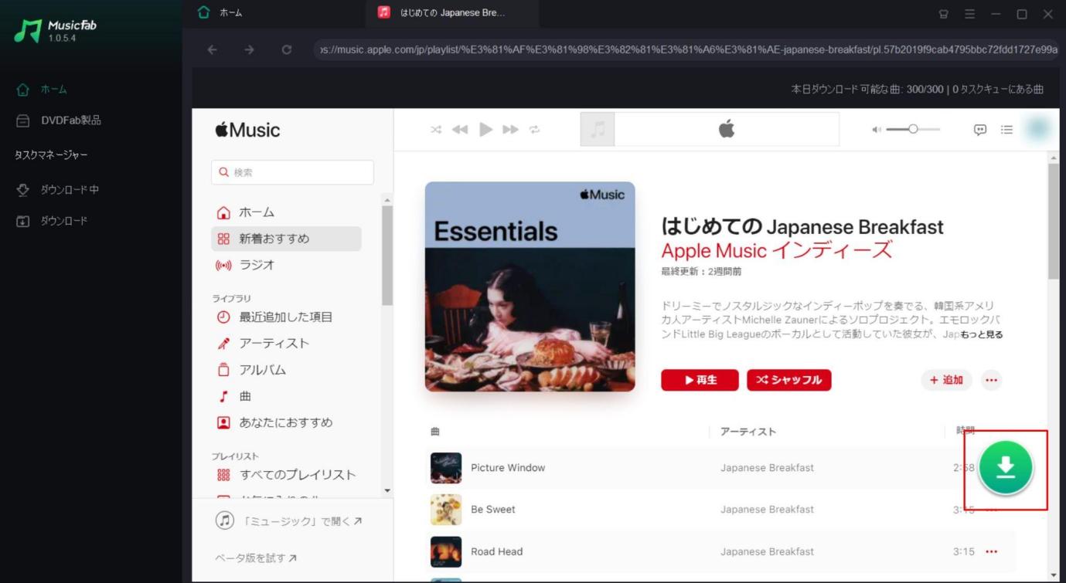Open すべてのプレイリスト
Image resolution: width=1066 pixels, height=583 pixels.
coord(287,475)
